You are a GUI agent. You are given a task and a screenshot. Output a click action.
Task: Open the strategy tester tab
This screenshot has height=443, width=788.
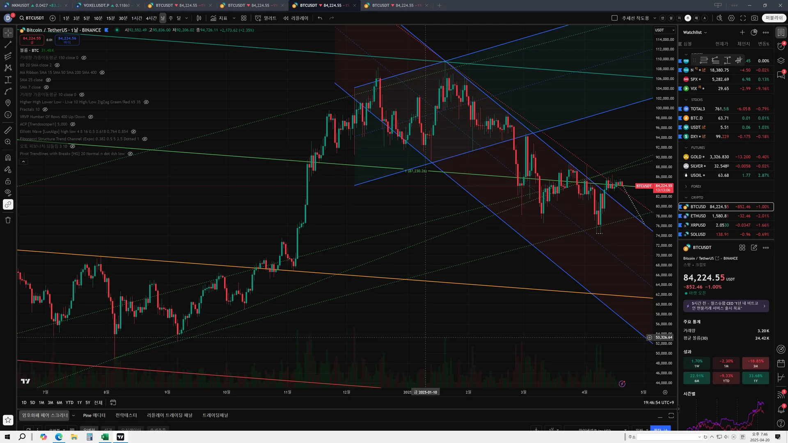click(126, 415)
